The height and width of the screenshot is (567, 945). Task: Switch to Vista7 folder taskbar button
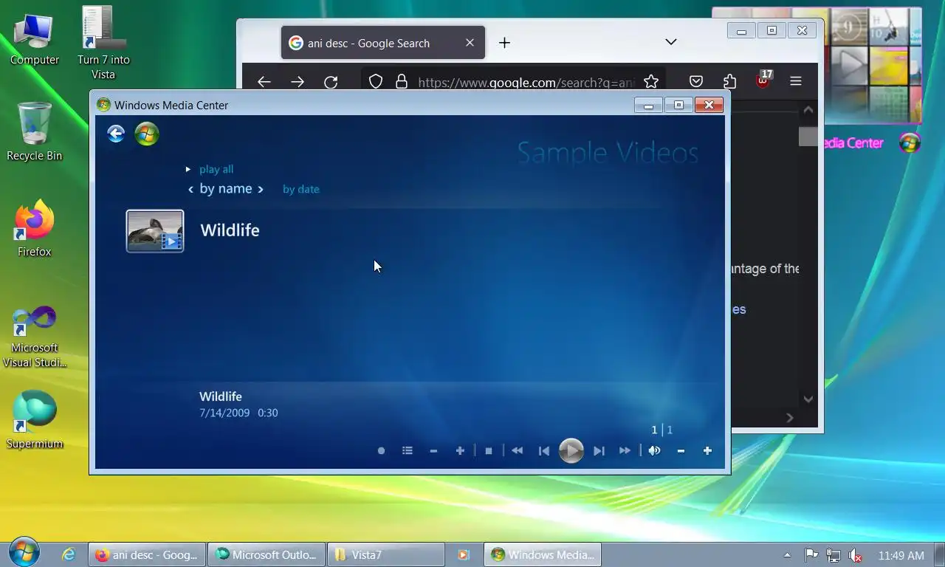[386, 555]
